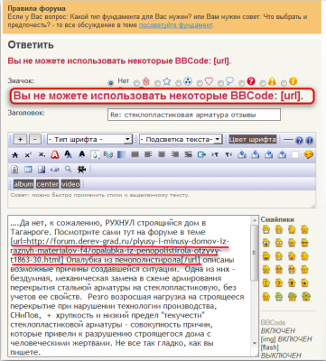The width and height of the screenshot is (326, 361).
Task: Click the document page icon in toolbar
Action: [14, 170]
